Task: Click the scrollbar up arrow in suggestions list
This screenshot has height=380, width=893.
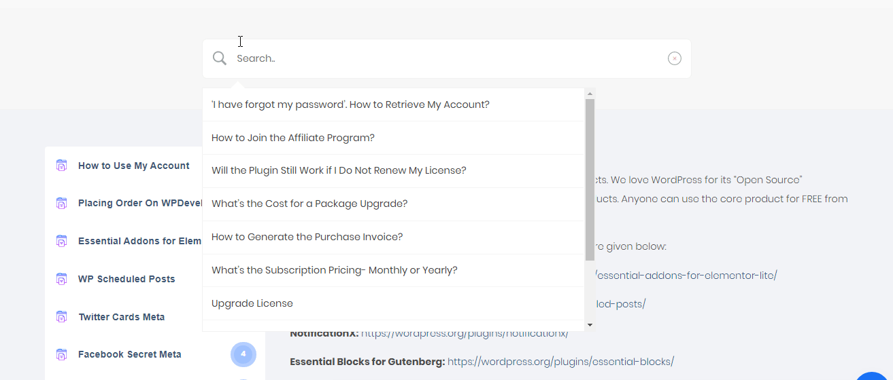Action: pyautogui.click(x=590, y=94)
